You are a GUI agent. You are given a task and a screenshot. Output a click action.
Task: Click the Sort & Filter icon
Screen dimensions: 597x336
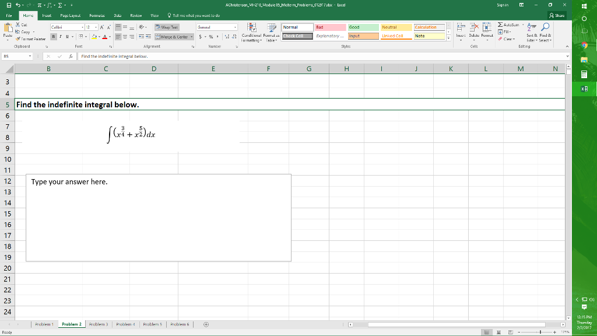coord(529,27)
